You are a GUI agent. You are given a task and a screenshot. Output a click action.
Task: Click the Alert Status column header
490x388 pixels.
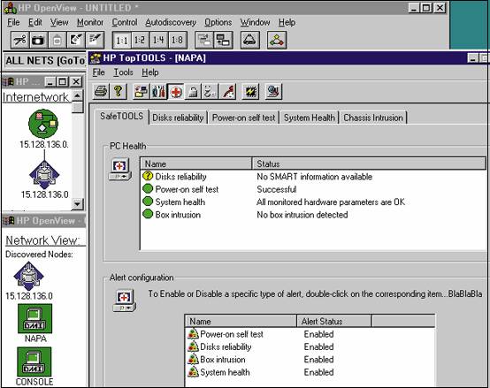point(334,321)
